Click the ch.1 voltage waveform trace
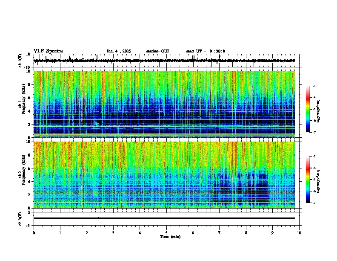This screenshot has height=261, width=337. [x=164, y=61]
